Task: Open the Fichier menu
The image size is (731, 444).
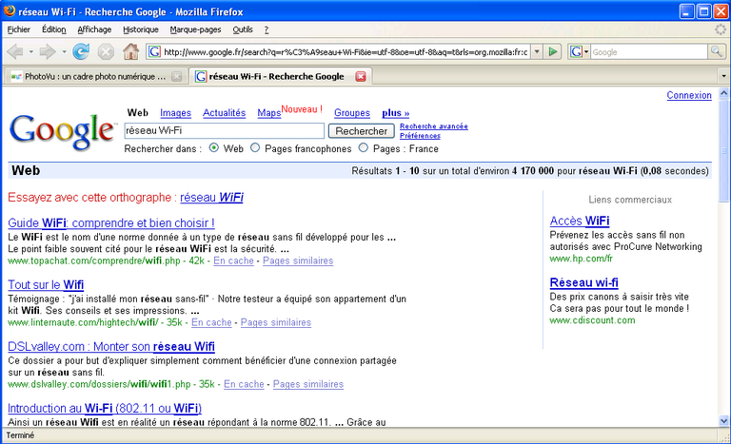Action: point(19,29)
